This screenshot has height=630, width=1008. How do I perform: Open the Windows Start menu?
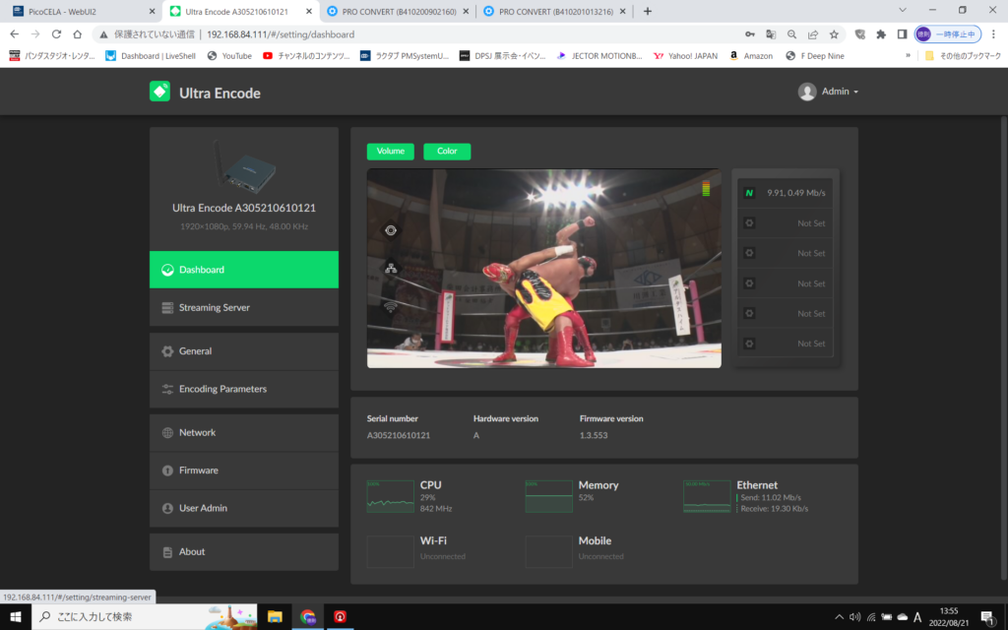coord(16,617)
